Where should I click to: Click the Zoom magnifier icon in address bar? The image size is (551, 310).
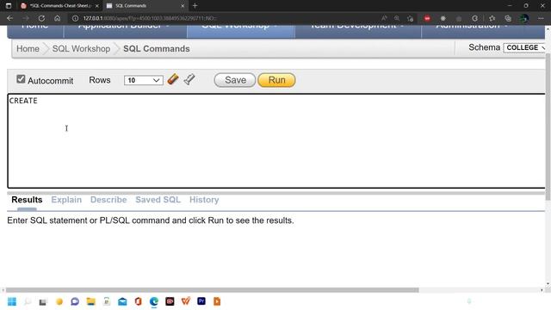pyautogui.click(x=397, y=18)
